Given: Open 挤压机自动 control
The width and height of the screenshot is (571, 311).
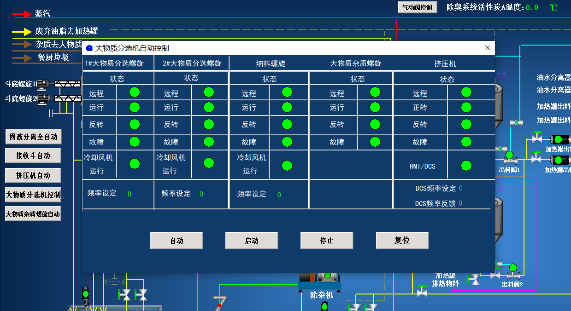Looking at the screenshot, I should (x=33, y=175).
